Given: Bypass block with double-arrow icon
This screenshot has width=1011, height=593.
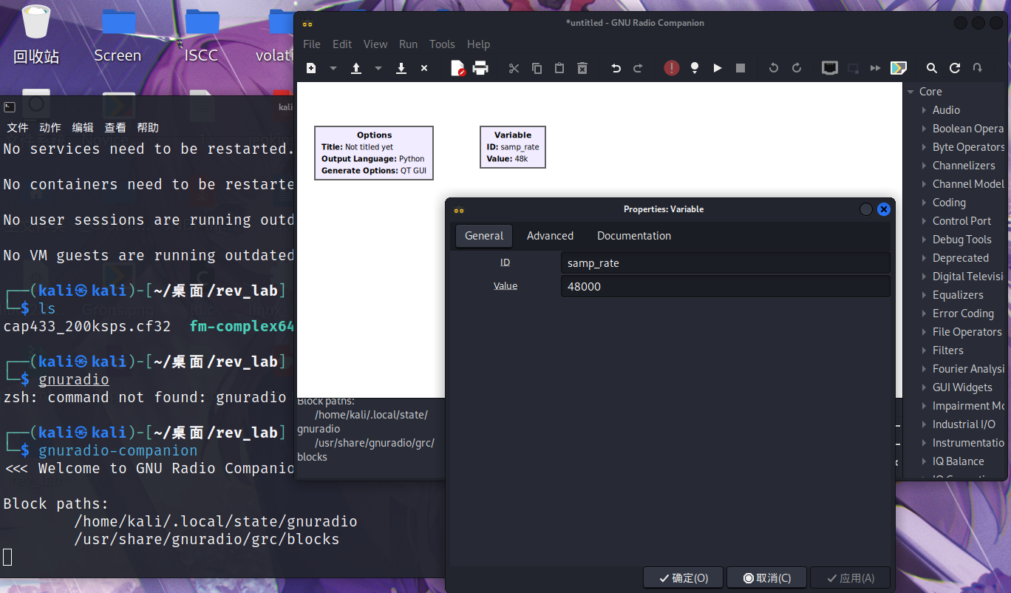Looking at the screenshot, I should [876, 68].
